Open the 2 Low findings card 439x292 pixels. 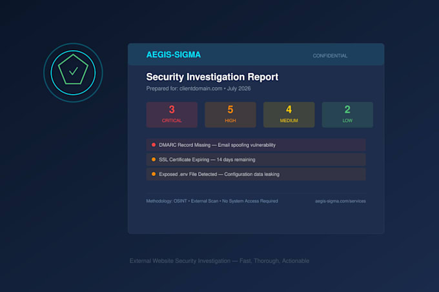[x=347, y=115]
